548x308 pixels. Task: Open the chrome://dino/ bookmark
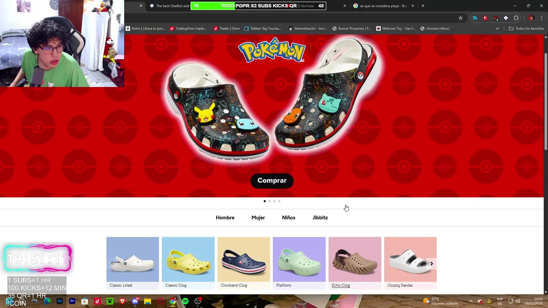[435, 29]
